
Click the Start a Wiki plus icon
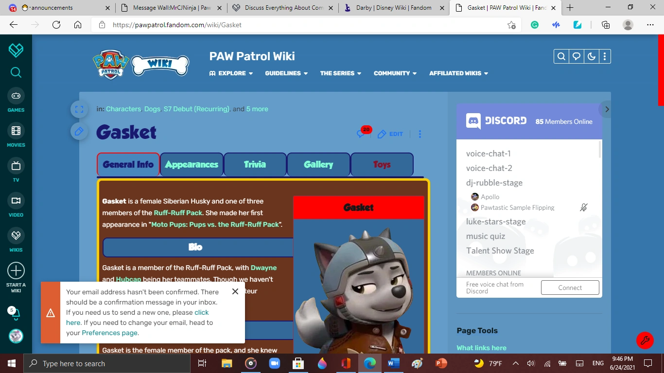click(16, 270)
